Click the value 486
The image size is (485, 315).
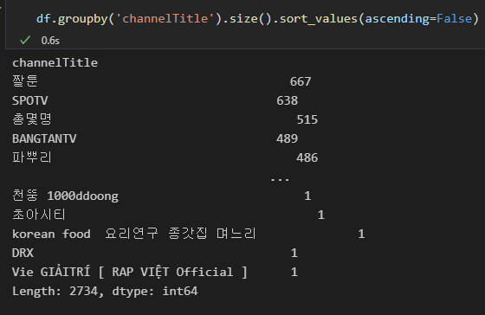pos(307,158)
